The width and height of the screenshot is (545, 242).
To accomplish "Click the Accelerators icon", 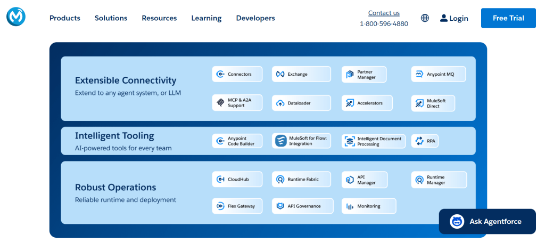I will pyautogui.click(x=349, y=103).
